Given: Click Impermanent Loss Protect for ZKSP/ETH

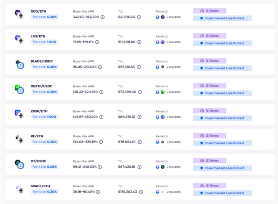Looking at the screenshot, I should point(222,118).
